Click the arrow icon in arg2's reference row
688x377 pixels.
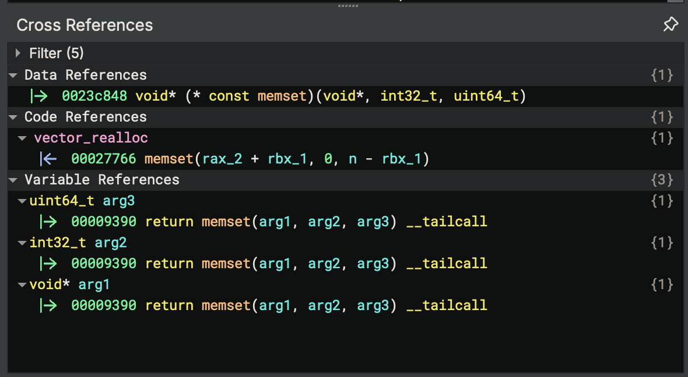coord(48,263)
